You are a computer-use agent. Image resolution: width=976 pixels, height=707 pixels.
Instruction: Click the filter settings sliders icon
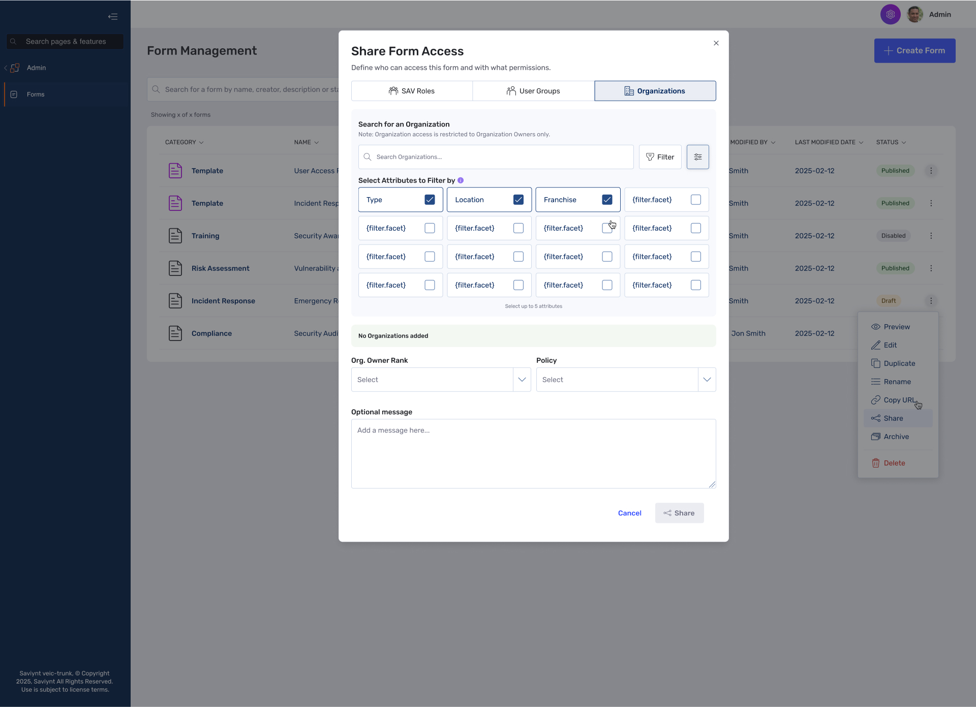(x=697, y=157)
